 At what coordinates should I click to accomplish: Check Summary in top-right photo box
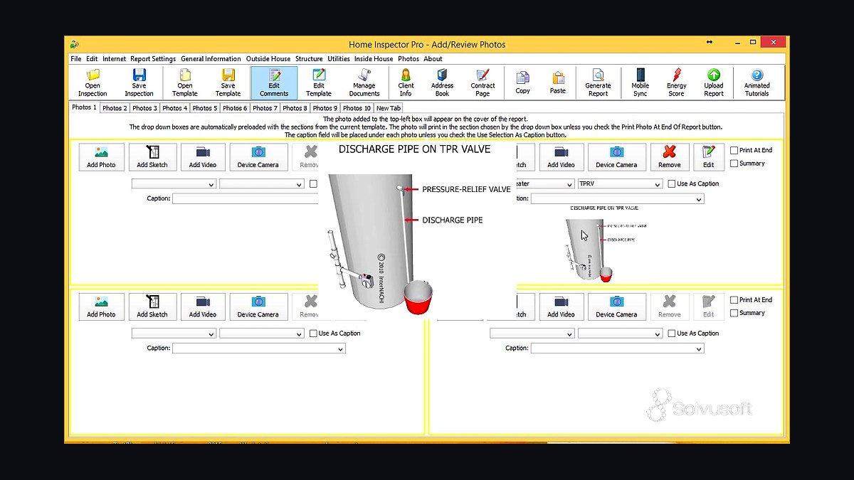[734, 164]
